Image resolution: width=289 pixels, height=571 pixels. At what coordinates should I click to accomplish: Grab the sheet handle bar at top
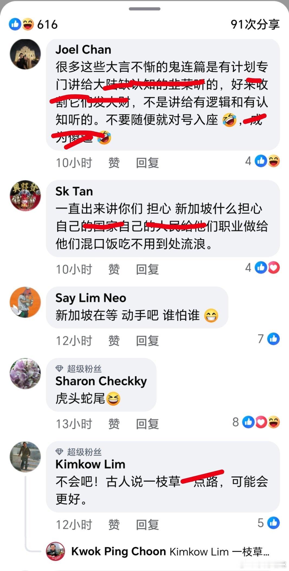tap(145, 9)
